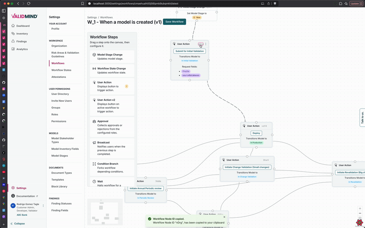Go to Findings in the sidebar
The image size is (365, 228).
[21, 41]
